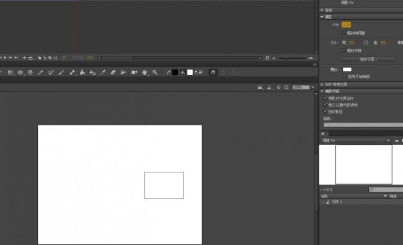Select the Width tool
Image resolution: width=403 pixels, height=245 pixels.
pos(123,73)
